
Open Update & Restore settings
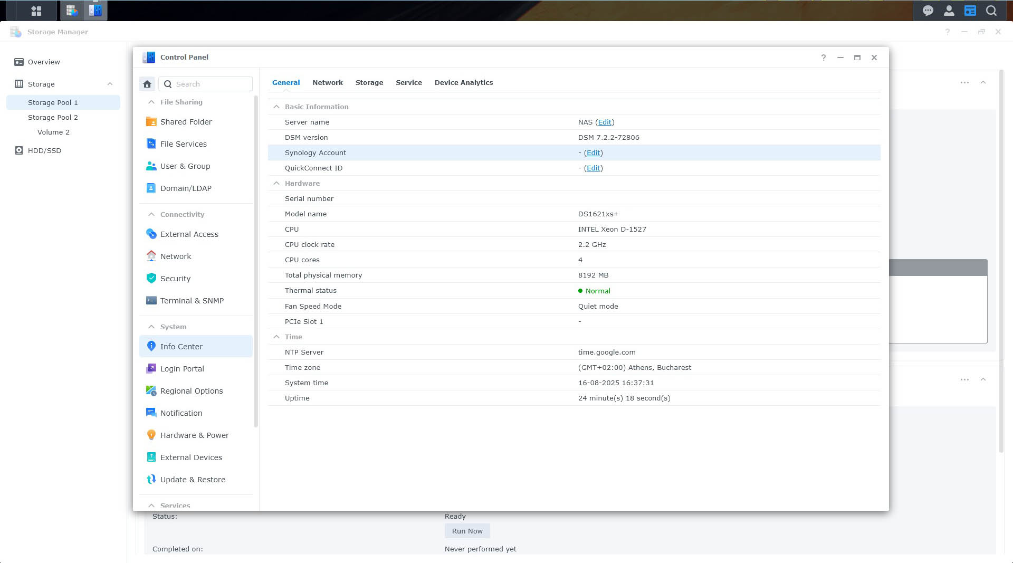point(196,480)
